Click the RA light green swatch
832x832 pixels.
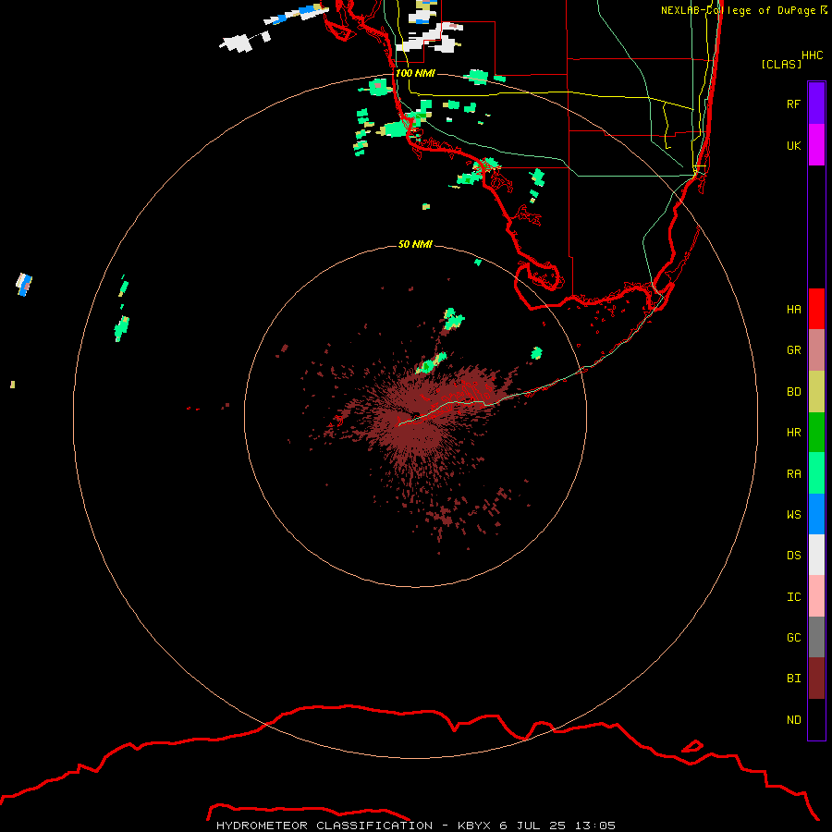(816, 473)
